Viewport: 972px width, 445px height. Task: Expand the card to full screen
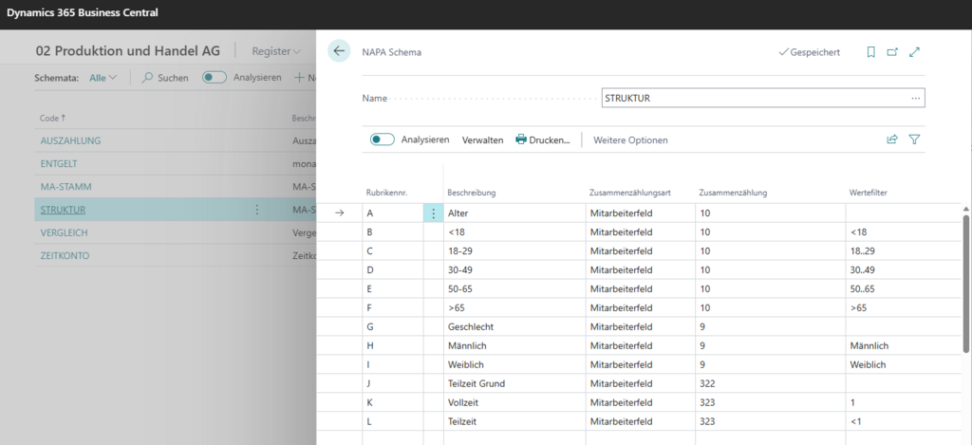click(914, 53)
